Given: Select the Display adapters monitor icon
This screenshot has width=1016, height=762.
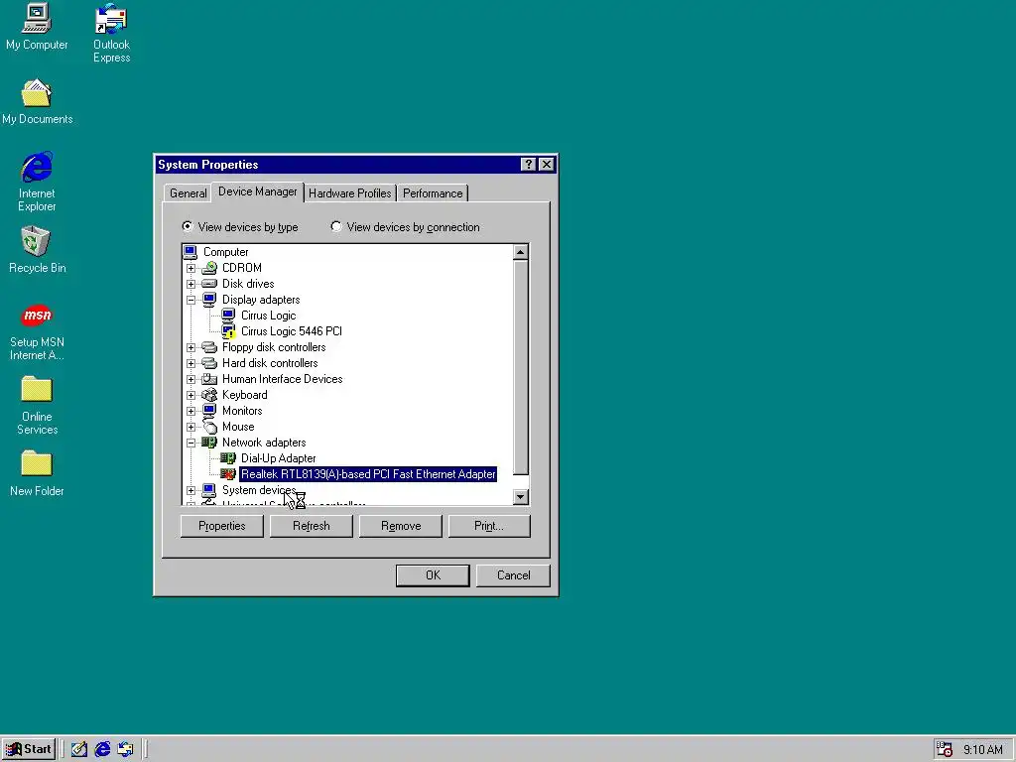Looking at the screenshot, I should 208,300.
